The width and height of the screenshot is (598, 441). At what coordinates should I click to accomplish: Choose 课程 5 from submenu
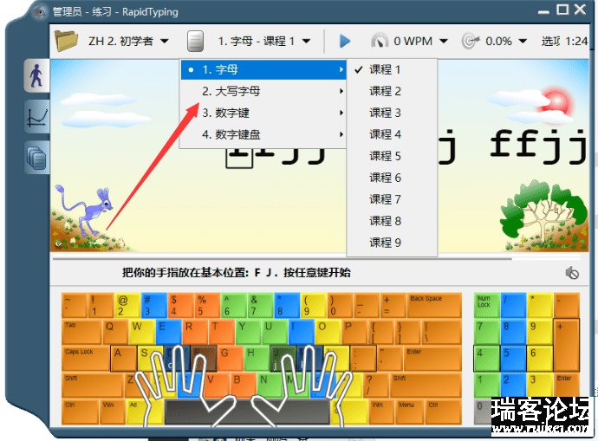(392, 156)
